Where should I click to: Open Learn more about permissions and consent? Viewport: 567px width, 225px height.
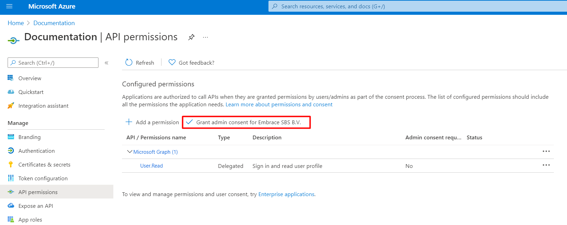pos(279,104)
